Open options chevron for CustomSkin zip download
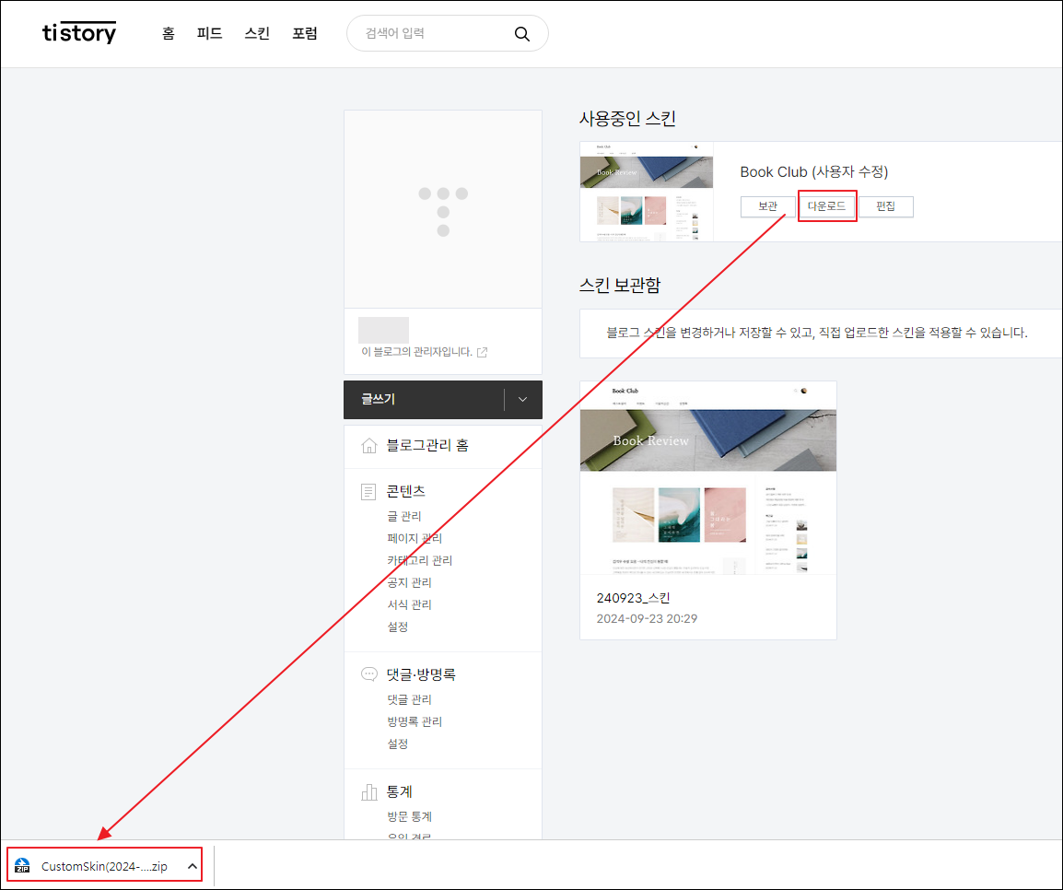The width and height of the screenshot is (1063, 890). [x=193, y=866]
